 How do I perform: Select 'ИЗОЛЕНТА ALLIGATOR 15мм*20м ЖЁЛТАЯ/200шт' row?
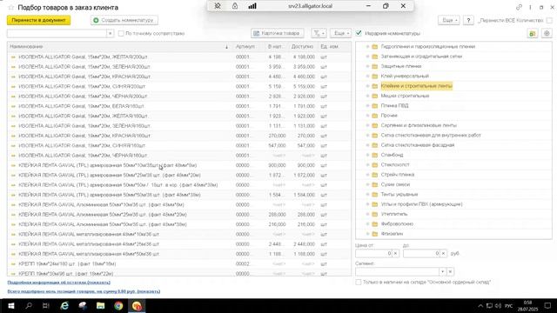pyautogui.click(x=179, y=57)
